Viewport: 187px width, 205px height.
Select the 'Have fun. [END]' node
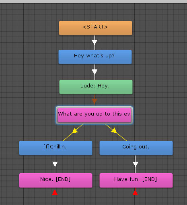pyautogui.click(x=136, y=181)
